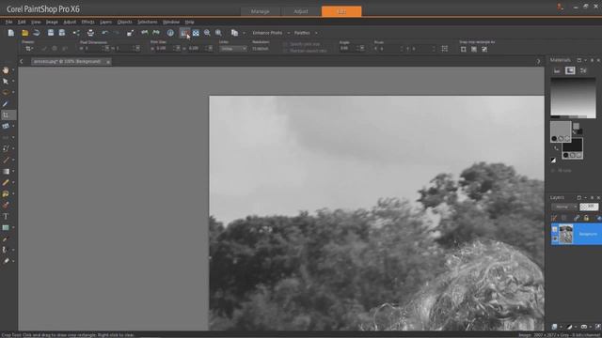The width and height of the screenshot is (602, 338).
Task: Click the left document tabs arrow
Action: (x=22, y=61)
